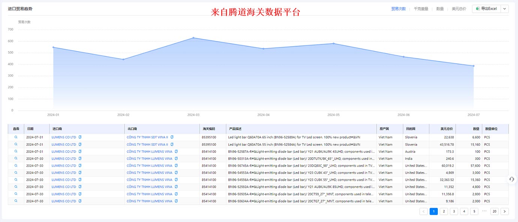Switch the chart to 贸易次数
Screen dimensions: 518x222
coord(398,9)
